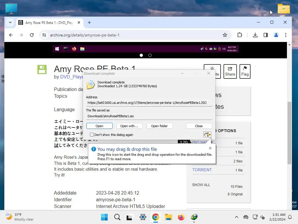This screenshot has width=298, height=224.
Task: Open Task View on taskbar
Action: pyautogui.click(x=130, y=217)
